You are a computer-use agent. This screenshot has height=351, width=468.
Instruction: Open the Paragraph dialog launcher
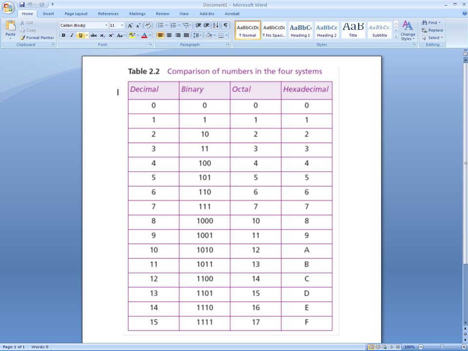click(228, 44)
